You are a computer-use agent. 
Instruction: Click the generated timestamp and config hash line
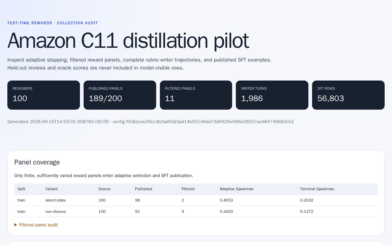151,122
